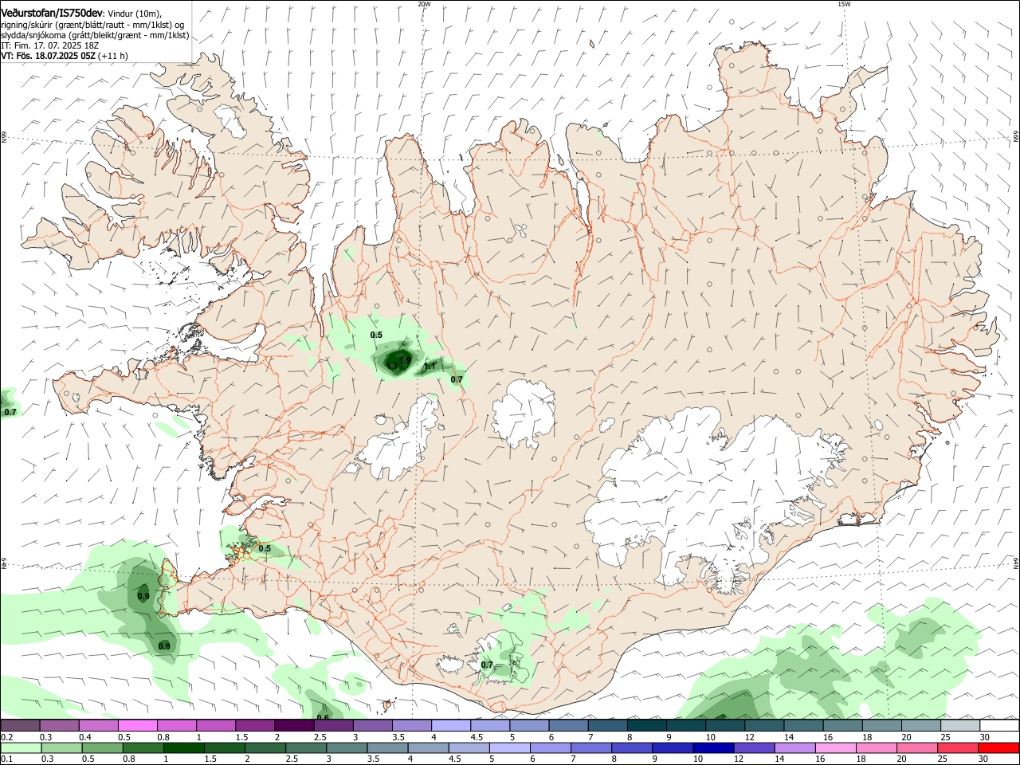Click the 0.5 value beside Reykjavík area
The image size is (1020, 765).
[x=265, y=548]
